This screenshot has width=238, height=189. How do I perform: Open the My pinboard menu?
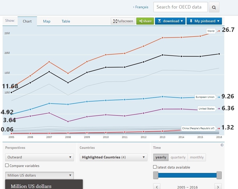coord(204,21)
